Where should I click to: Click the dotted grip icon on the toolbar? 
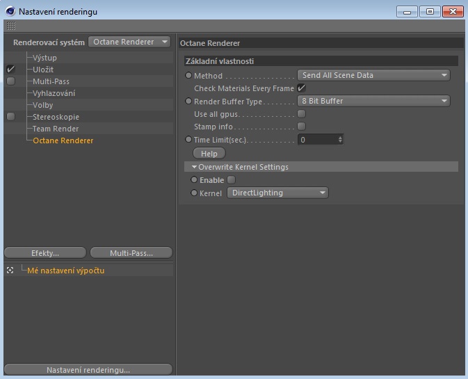click(x=11, y=26)
